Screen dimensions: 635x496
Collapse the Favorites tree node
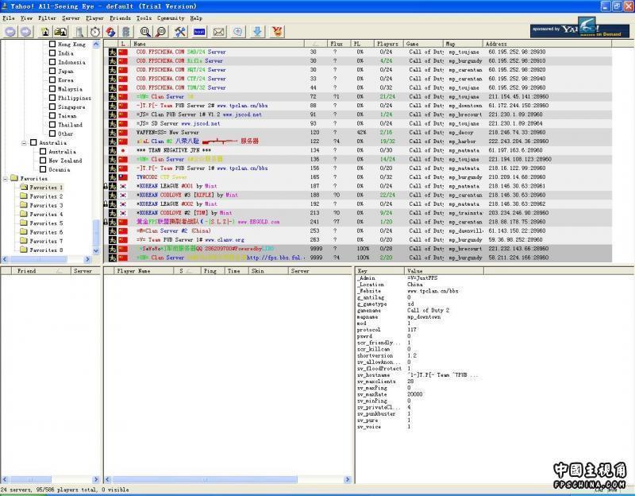coord(6,178)
